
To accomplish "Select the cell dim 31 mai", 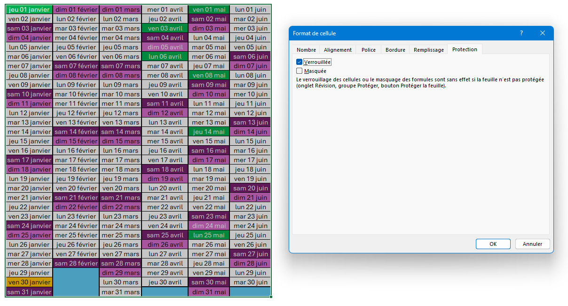I will pyautogui.click(x=209, y=292).
